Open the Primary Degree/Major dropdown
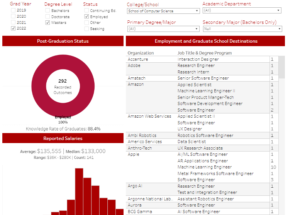This screenshot has width=288, height=215. click(x=163, y=29)
